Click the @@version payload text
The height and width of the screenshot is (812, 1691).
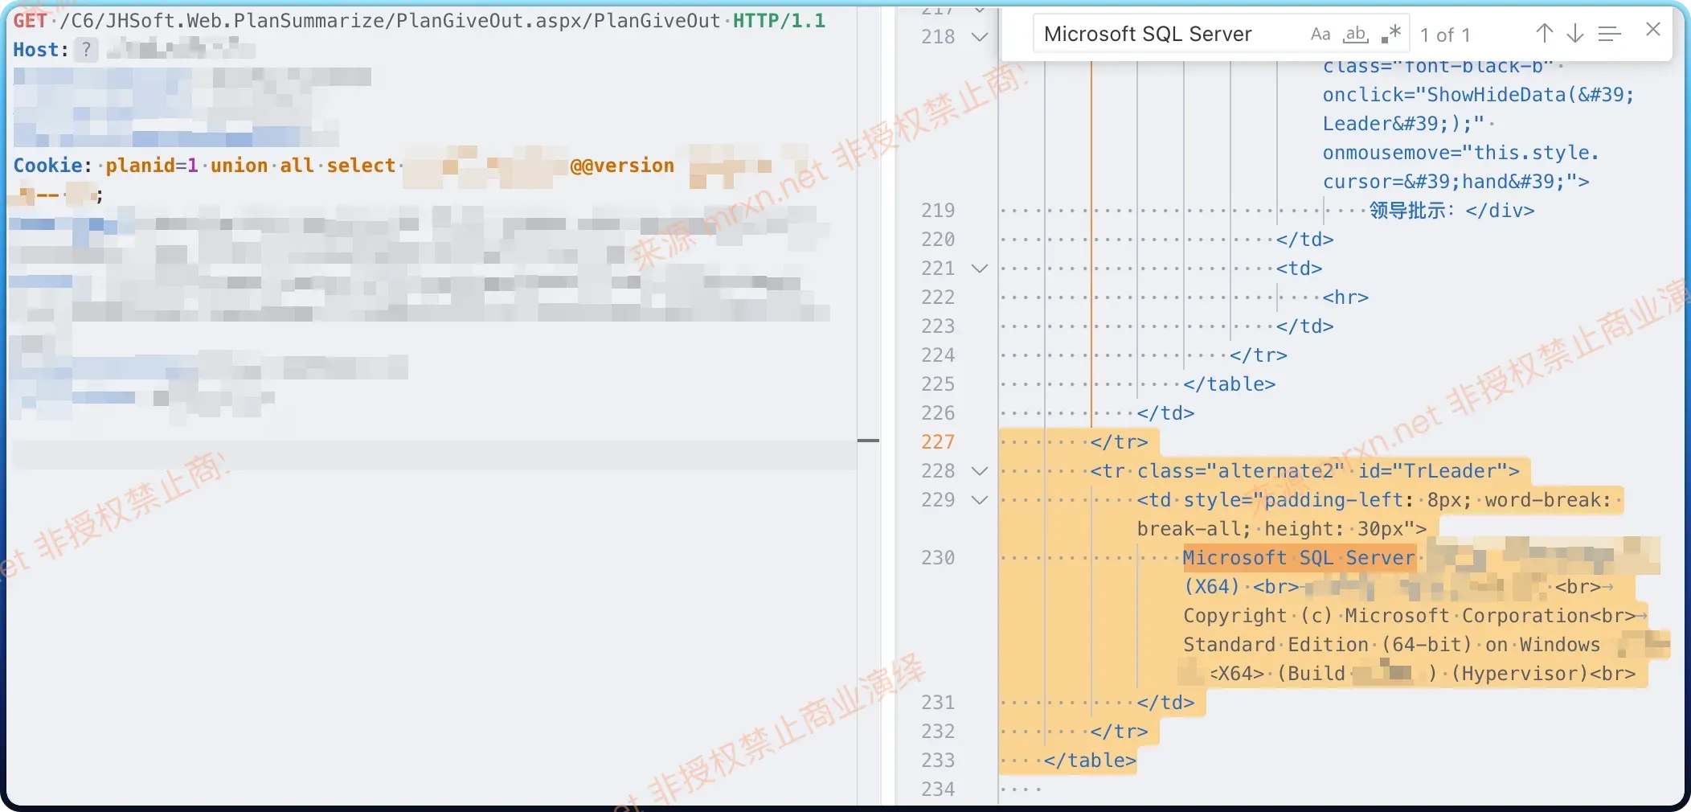click(622, 165)
